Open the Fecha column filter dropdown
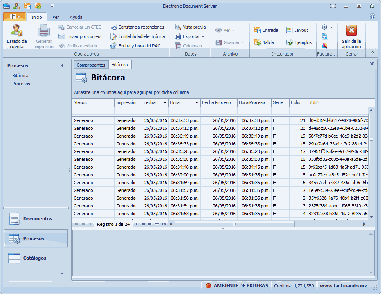This screenshot has width=381, height=294. click(x=165, y=103)
